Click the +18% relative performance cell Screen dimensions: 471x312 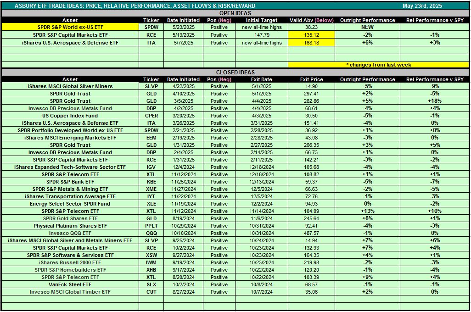pos(434,101)
